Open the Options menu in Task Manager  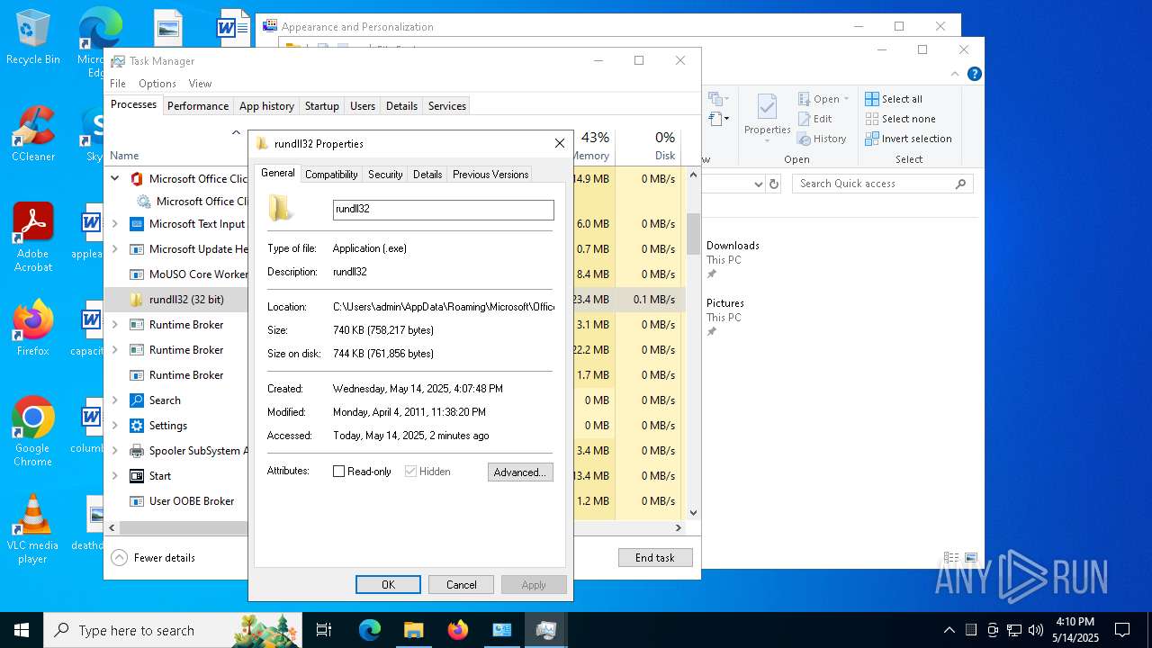157,84
